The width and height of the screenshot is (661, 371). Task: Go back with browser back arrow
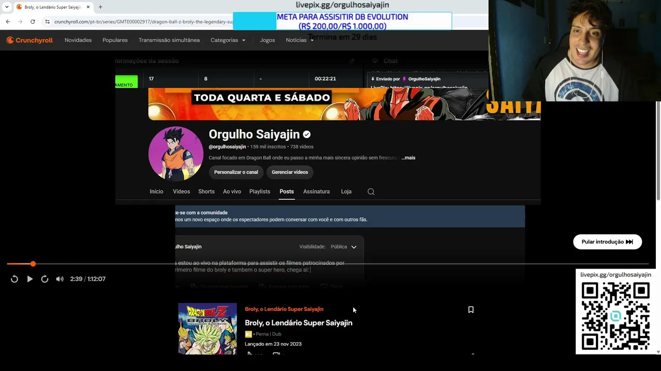click(x=8, y=22)
